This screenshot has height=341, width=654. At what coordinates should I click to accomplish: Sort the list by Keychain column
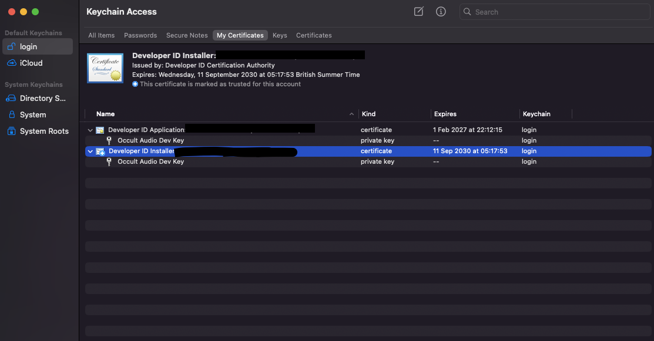pos(536,114)
